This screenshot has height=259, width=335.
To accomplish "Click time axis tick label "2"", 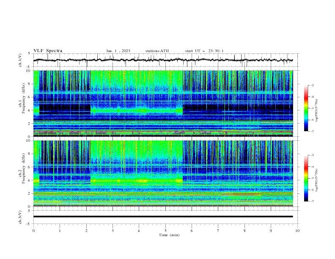I will click(x=86, y=231).
